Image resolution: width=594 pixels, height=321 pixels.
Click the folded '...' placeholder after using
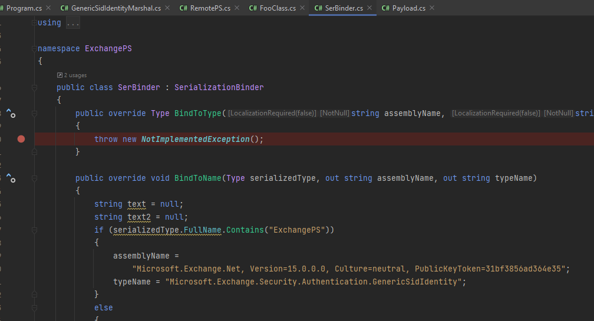[73, 22]
